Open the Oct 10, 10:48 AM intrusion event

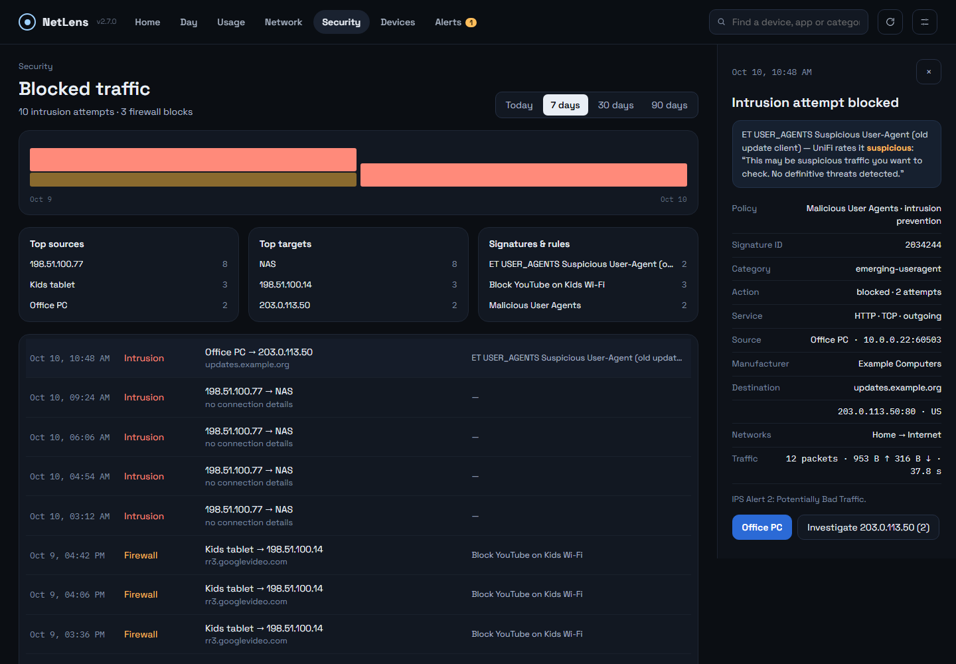(x=358, y=358)
